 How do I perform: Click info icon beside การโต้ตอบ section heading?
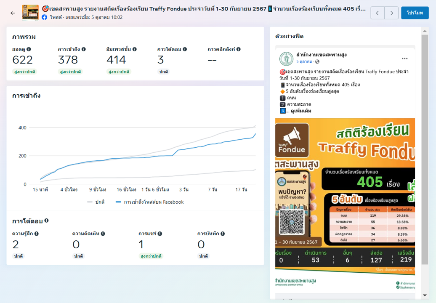47,221
